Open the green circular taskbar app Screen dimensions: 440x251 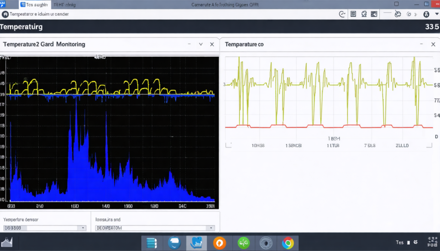click(244, 243)
